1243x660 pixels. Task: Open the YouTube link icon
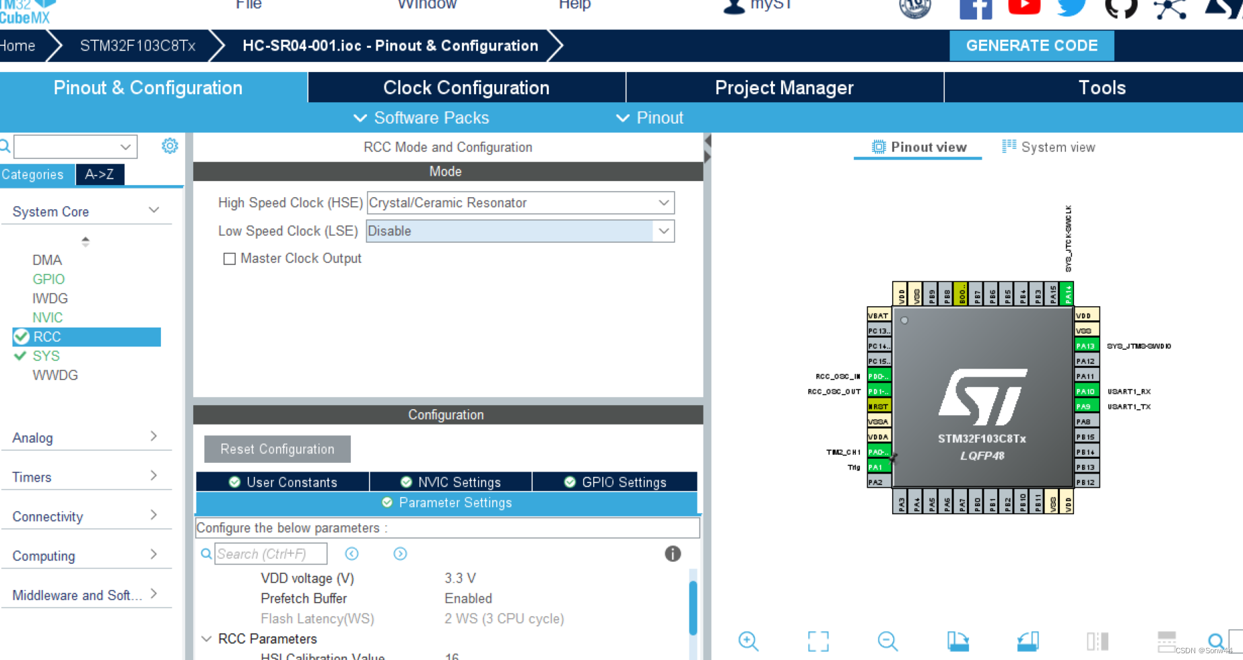pos(1024,7)
